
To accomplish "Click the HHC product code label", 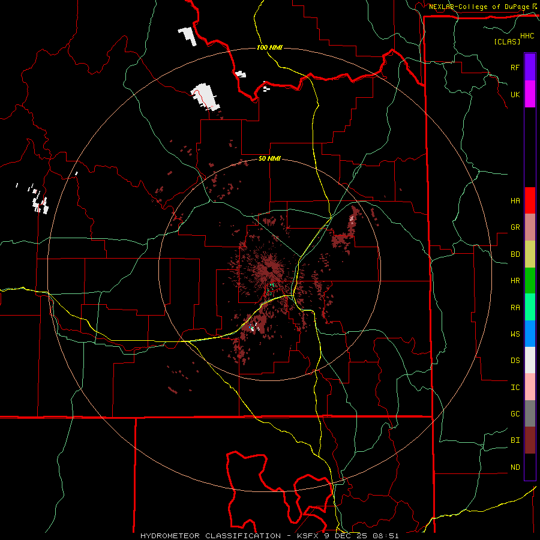I will (527, 36).
